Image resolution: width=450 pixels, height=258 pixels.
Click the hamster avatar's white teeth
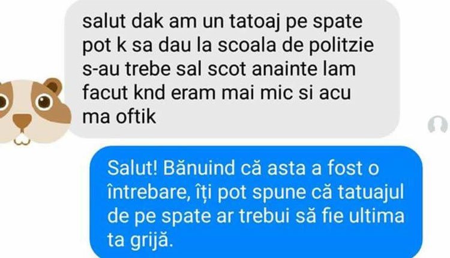(22, 139)
